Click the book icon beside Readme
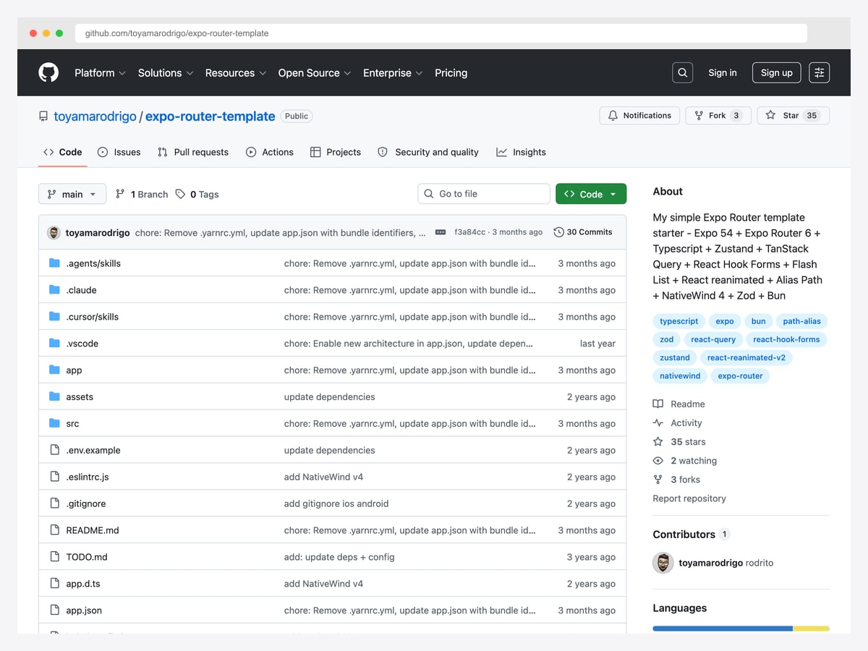Screen dimensions: 868x651 click(658, 404)
